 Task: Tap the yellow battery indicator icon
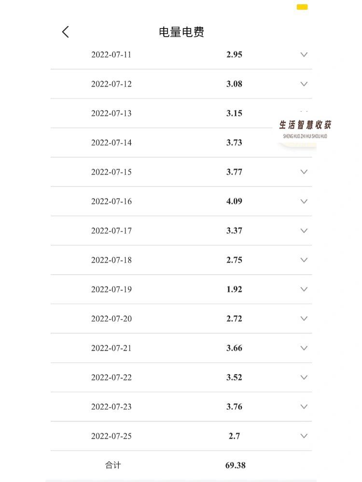tap(302, 7)
